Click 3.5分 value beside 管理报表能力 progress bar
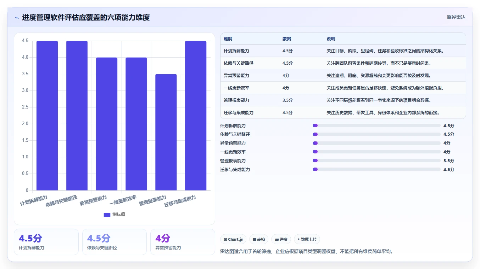480x269 pixels. 449,161
